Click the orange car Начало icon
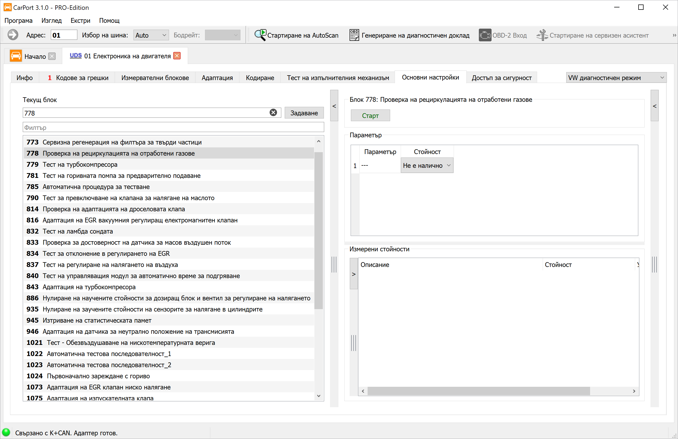Image resolution: width=678 pixels, height=439 pixels. tap(16, 56)
